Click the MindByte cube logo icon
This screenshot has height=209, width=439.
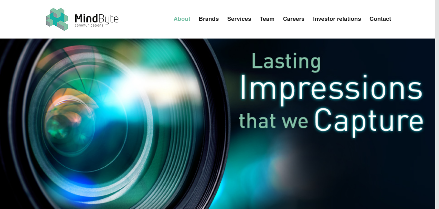pos(57,19)
